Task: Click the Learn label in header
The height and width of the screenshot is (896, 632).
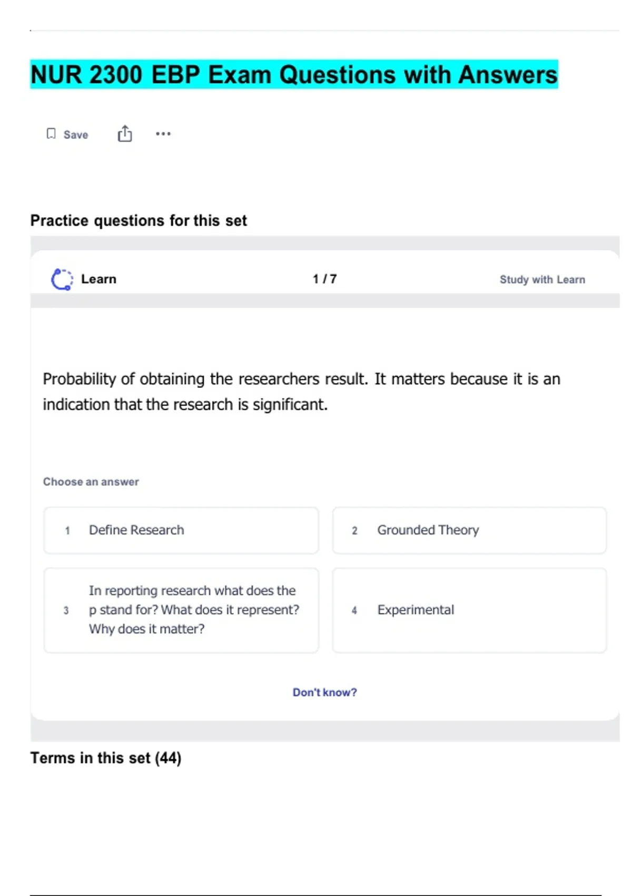Action: click(x=98, y=279)
